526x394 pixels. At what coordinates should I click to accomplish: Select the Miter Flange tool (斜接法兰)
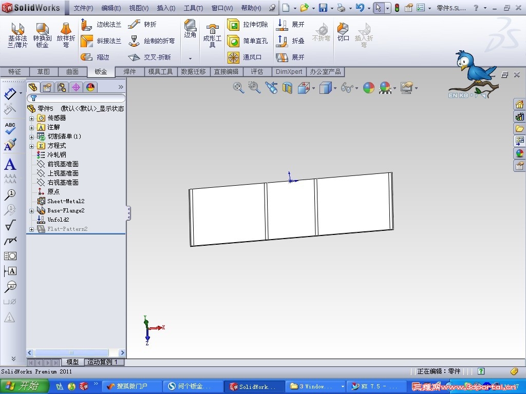(101, 41)
